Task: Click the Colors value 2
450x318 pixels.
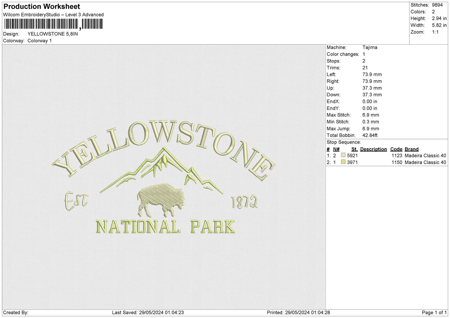Action: (x=433, y=12)
